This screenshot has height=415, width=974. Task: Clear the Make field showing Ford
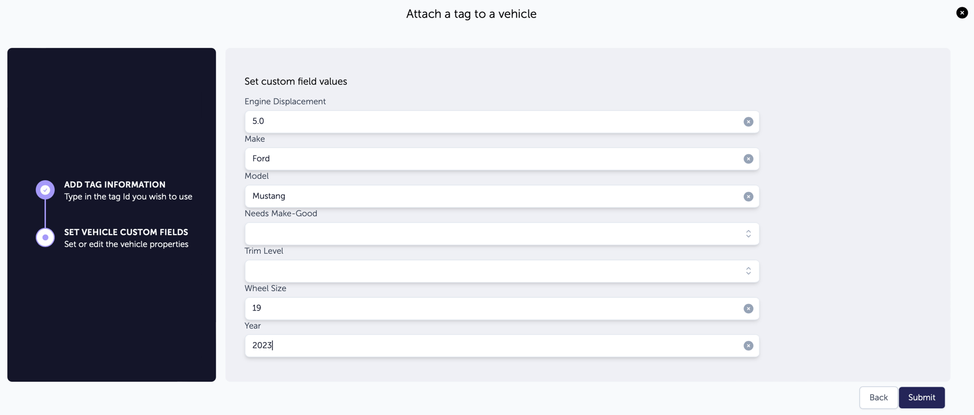tap(748, 158)
